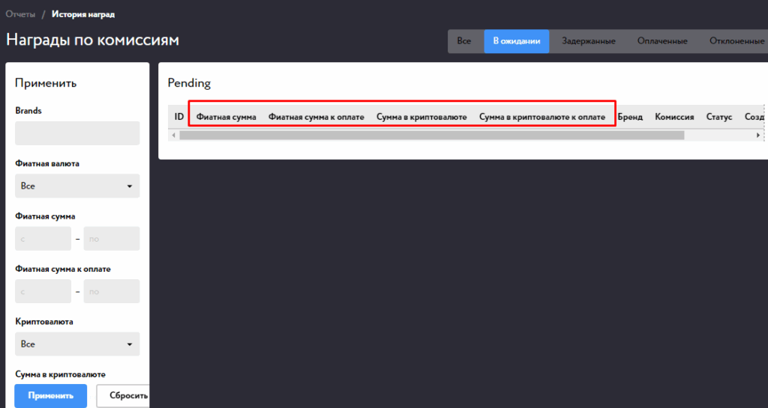
Task: Focus the Фиатная сумма к оплате 'с' field
Action: pyautogui.click(x=43, y=291)
